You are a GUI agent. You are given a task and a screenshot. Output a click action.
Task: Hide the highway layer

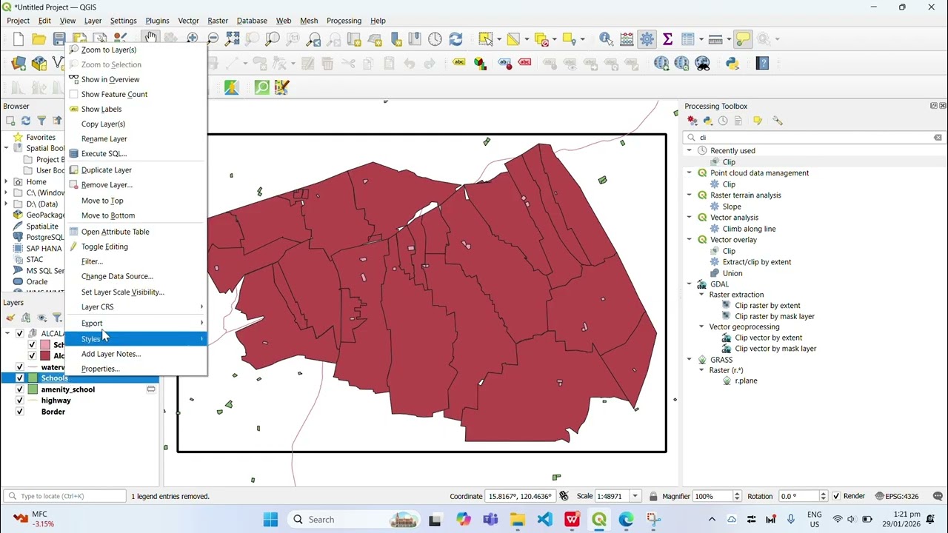(20, 400)
